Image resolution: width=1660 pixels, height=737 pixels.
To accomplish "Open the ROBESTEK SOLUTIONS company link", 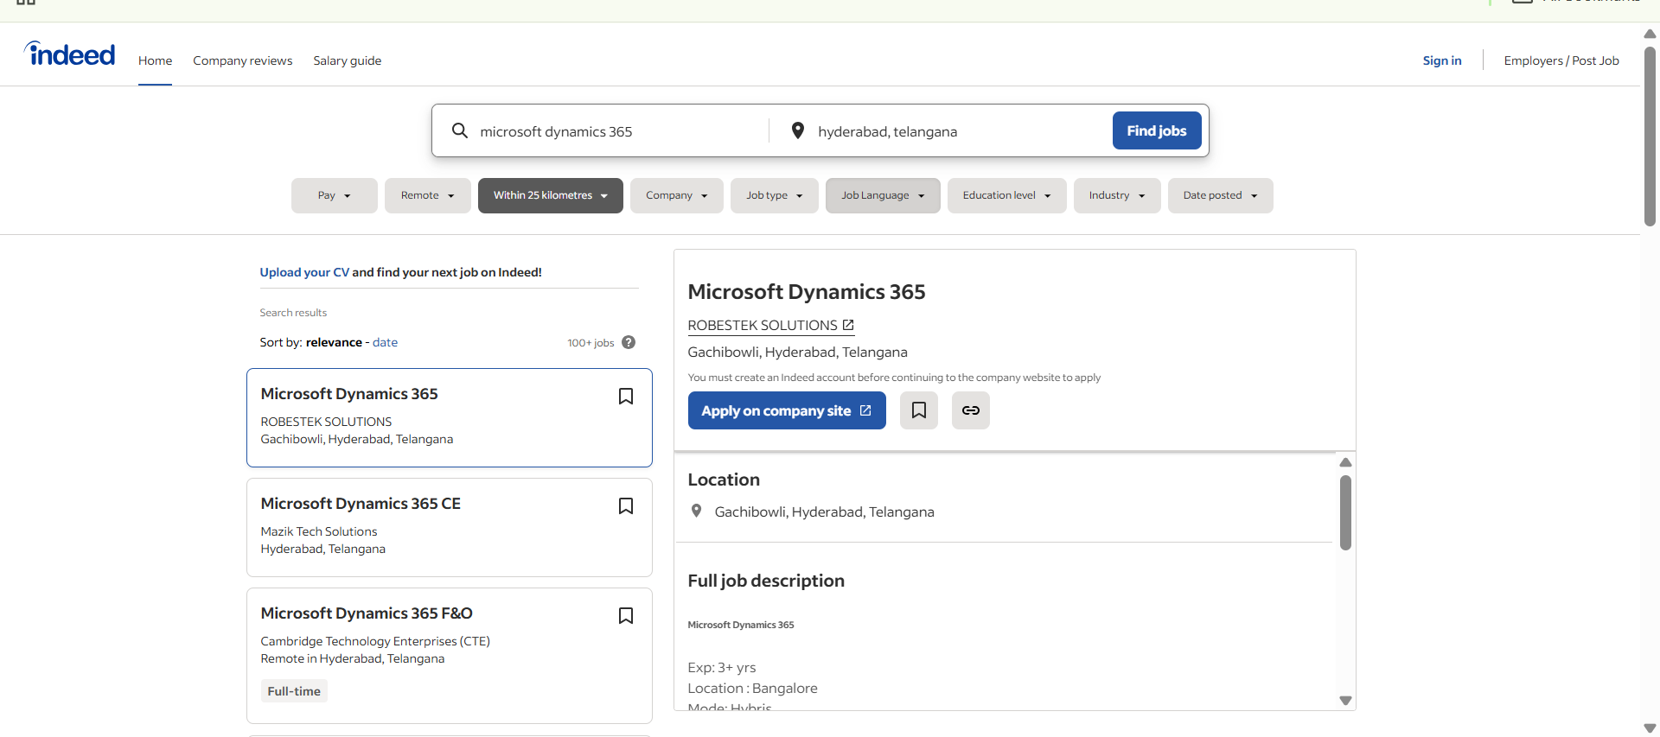I will tap(771, 326).
